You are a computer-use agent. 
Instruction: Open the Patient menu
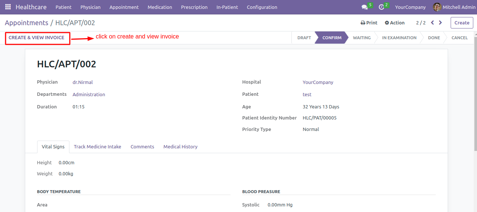63,7
